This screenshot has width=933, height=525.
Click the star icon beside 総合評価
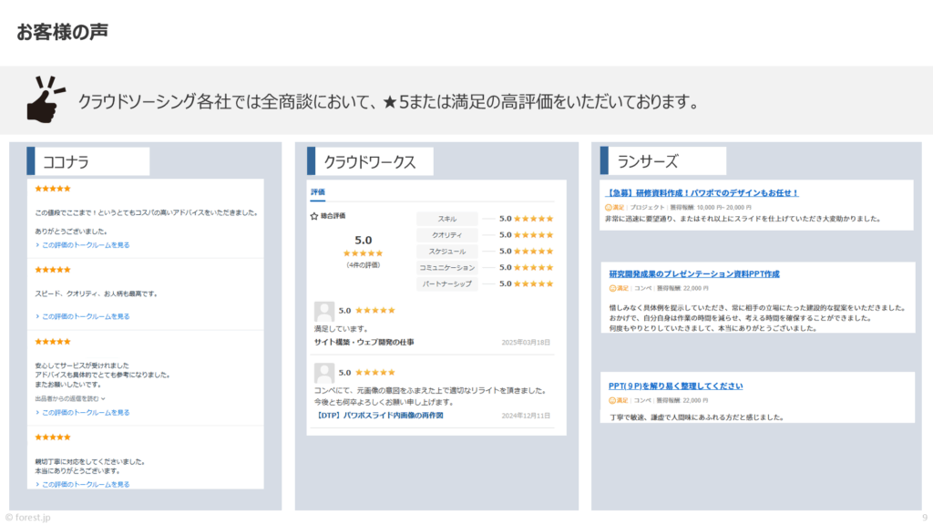click(314, 216)
